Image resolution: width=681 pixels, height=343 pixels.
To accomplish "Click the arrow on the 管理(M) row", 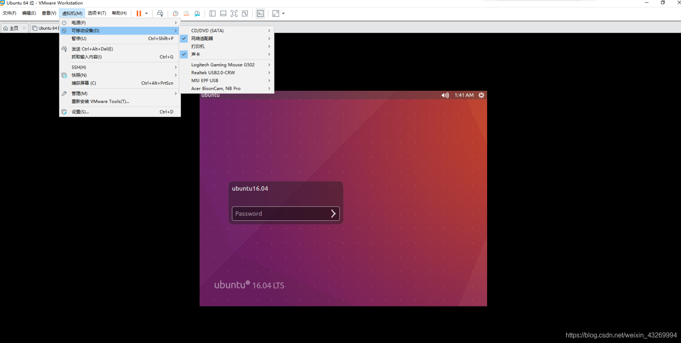I will (176, 94).
